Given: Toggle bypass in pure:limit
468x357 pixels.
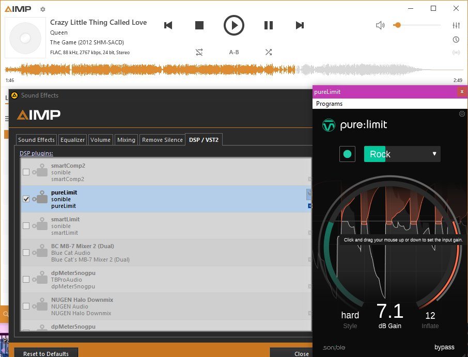Looking at the screenshot, I should pos(444,347).
